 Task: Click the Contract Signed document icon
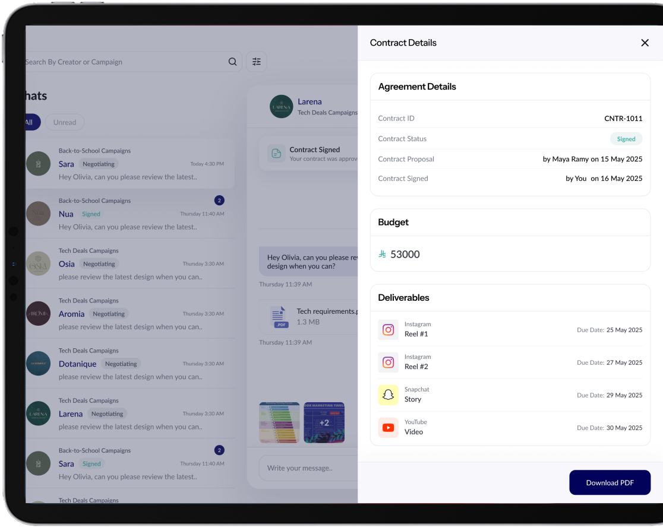tap(276, 154)
